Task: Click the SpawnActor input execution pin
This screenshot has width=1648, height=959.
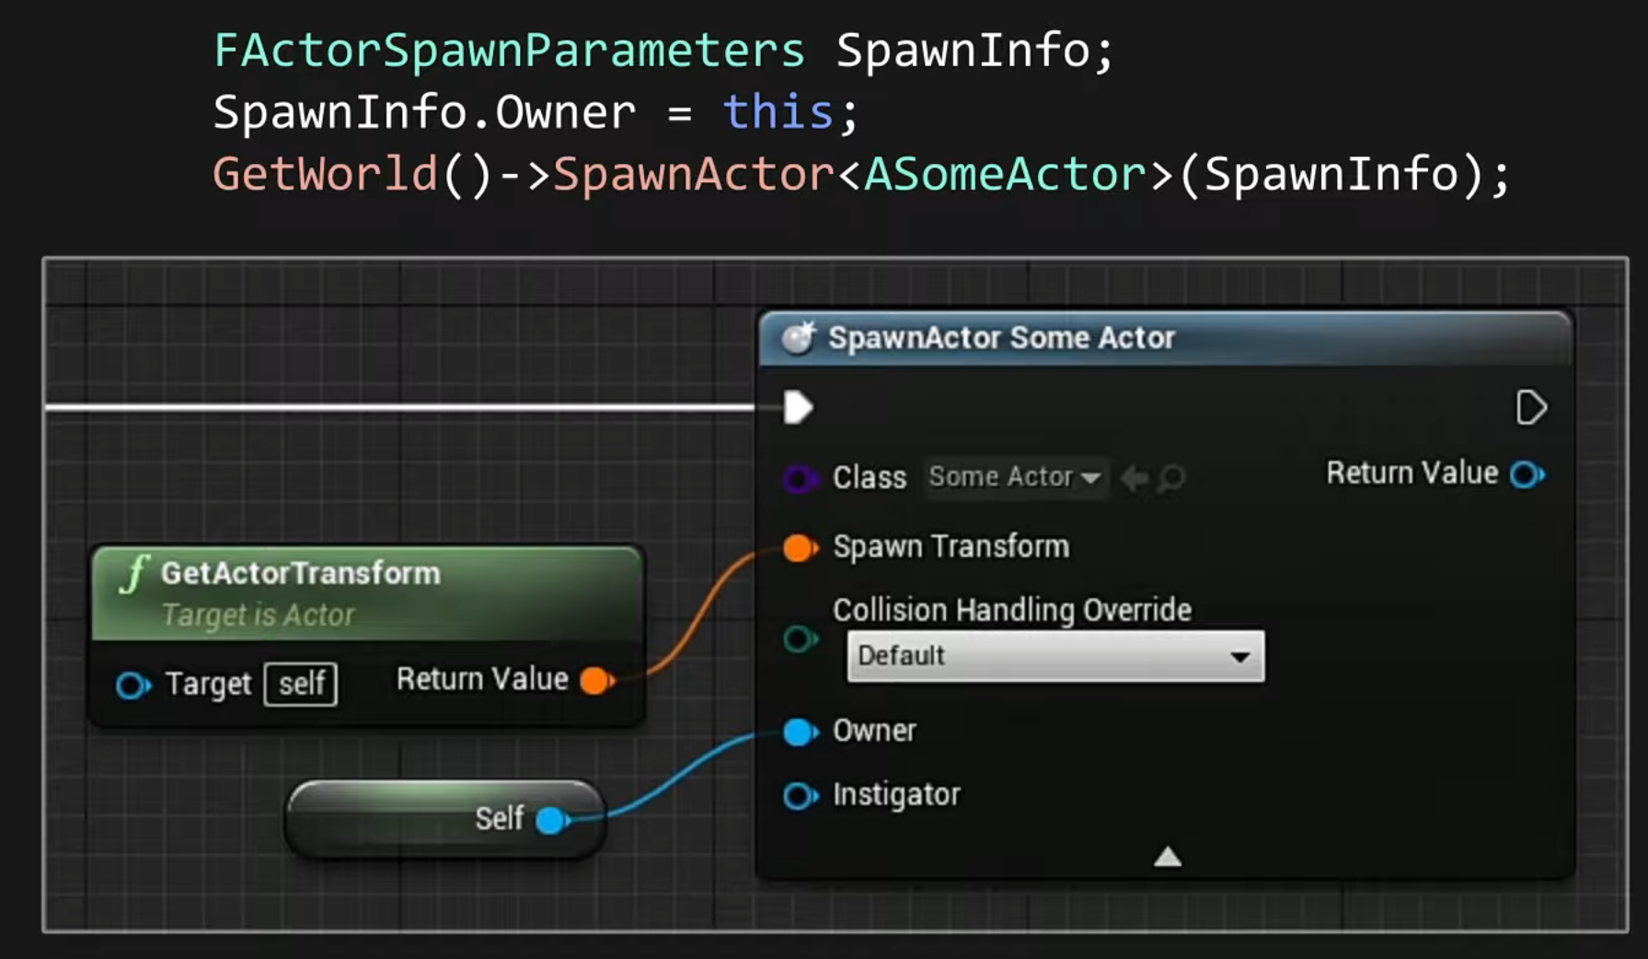Action: pyautogui.click(x=798, y=407)
